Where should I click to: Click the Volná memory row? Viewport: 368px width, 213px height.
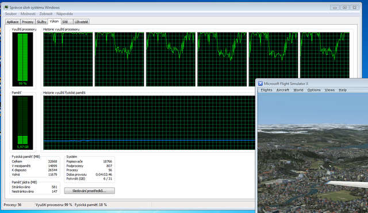(34, 175)
